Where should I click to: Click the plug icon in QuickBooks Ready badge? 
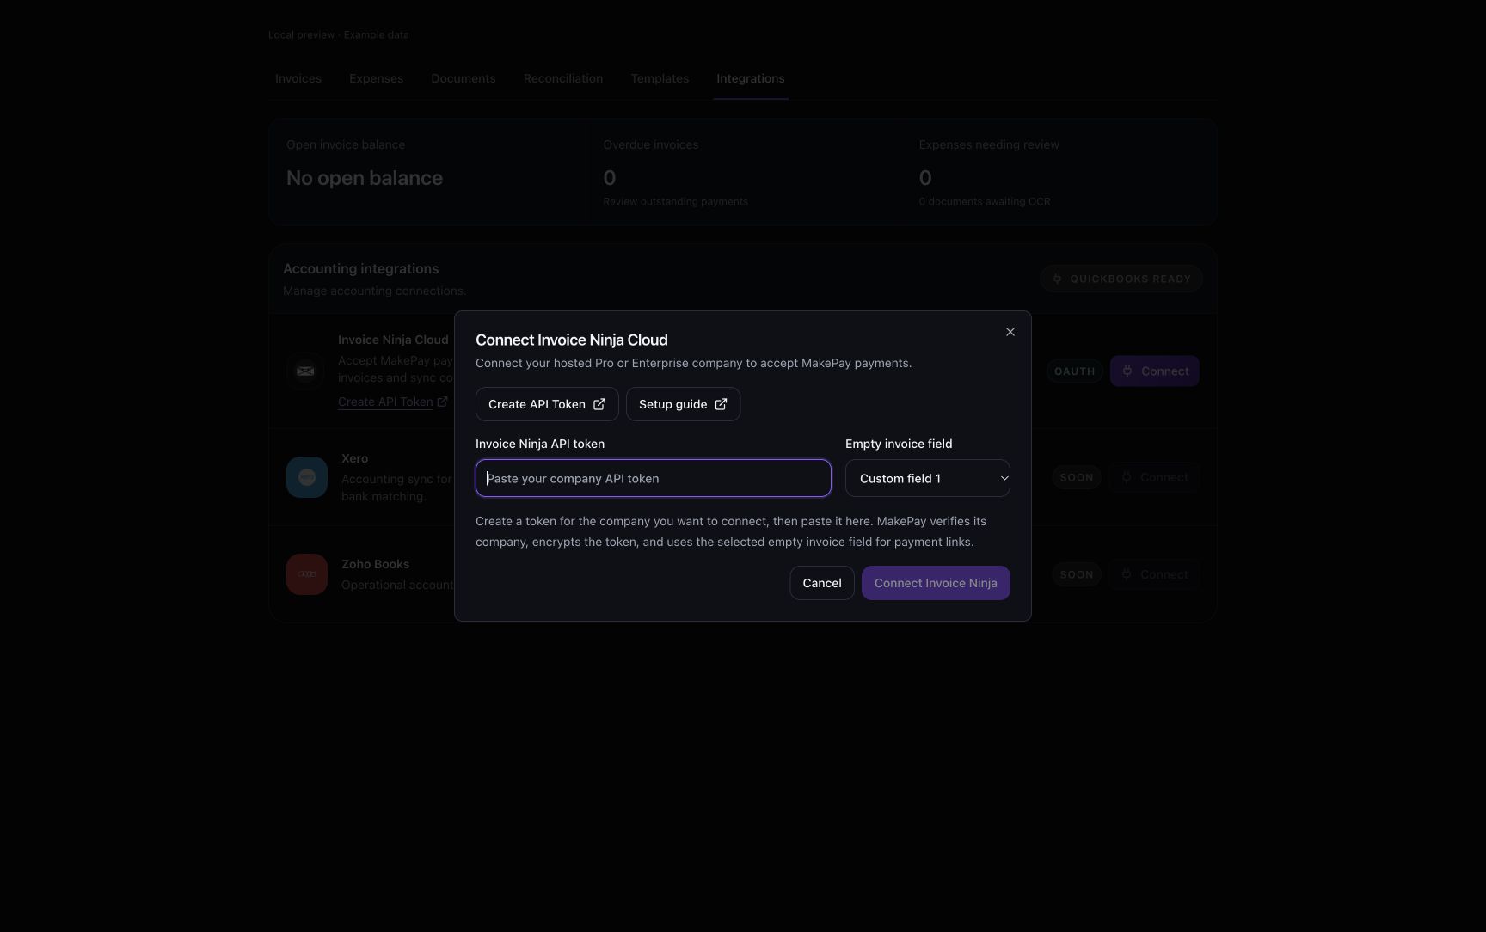tap(1058, 279)
